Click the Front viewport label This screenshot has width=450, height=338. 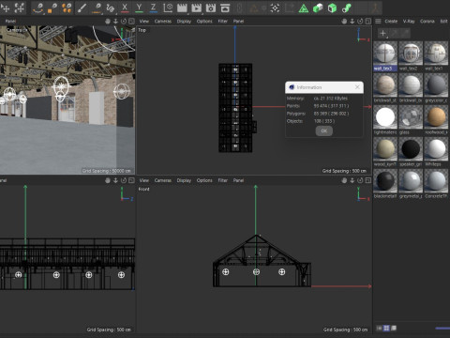coord(143,189)
